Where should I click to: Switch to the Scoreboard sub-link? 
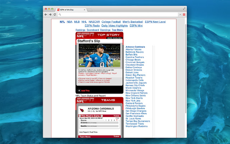click(93, 30)
